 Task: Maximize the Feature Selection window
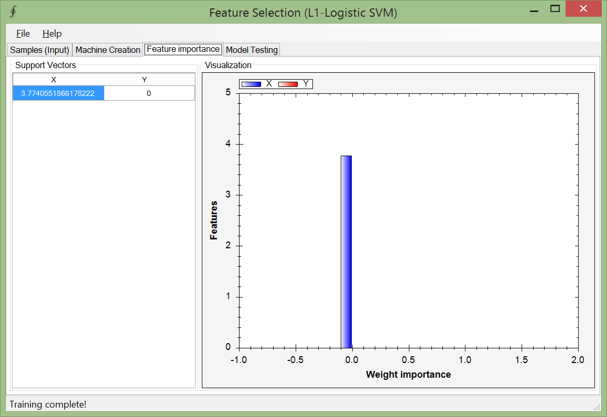(555, 9)
